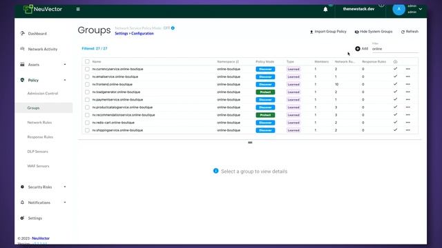The width and height of the screenshot is (442, 248).
Task: Click the panel splitter handle below table
Action: click(x=250, y=143)
